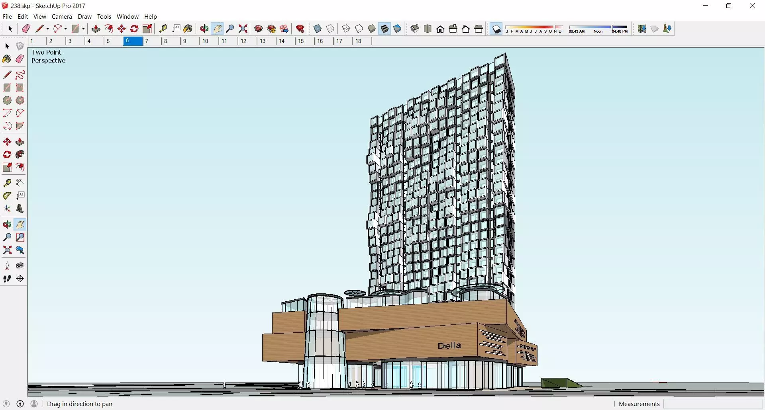Expand Line tool dropdown arrow
Image resolution: width=765 pixels, height=410 pixels.
(47, 29)
